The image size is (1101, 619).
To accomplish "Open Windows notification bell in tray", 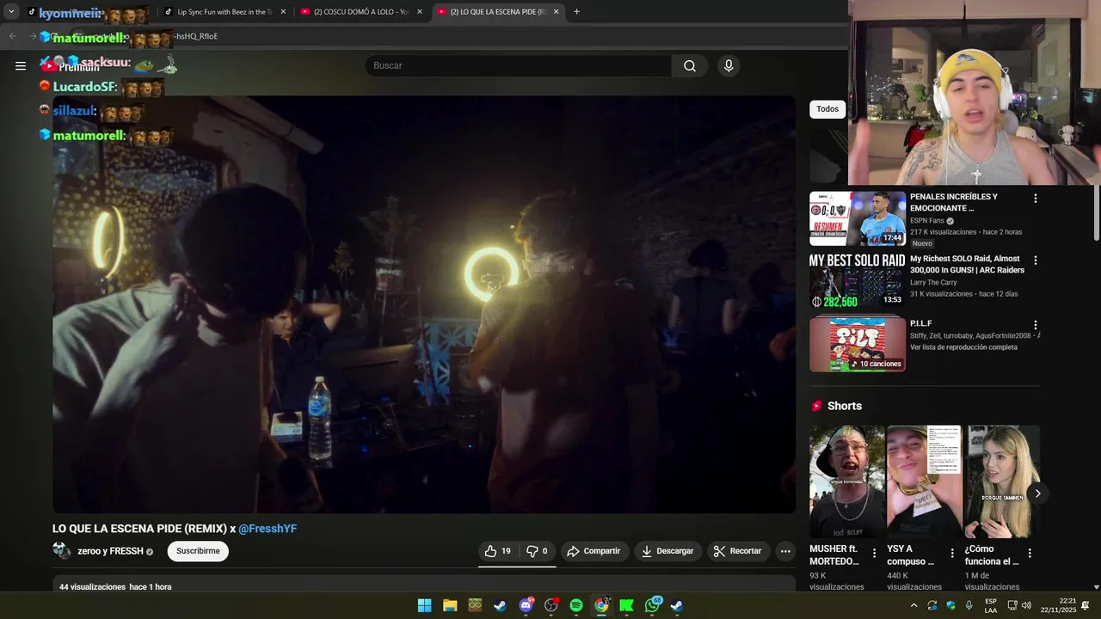I will pos(1086,605).
